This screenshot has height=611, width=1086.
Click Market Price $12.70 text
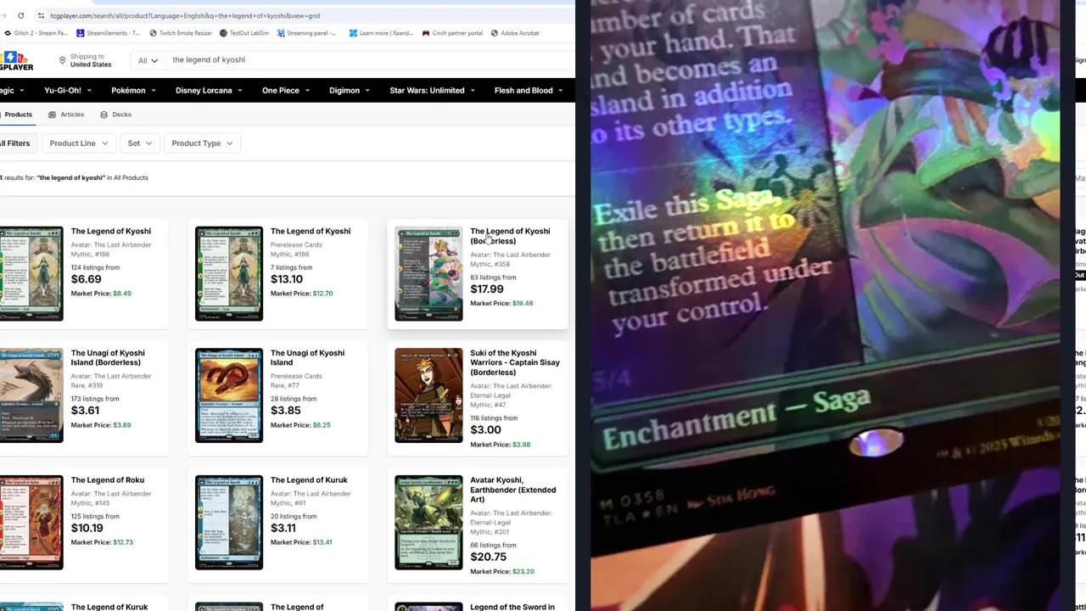pyautogui.click(x=301, y=294)
